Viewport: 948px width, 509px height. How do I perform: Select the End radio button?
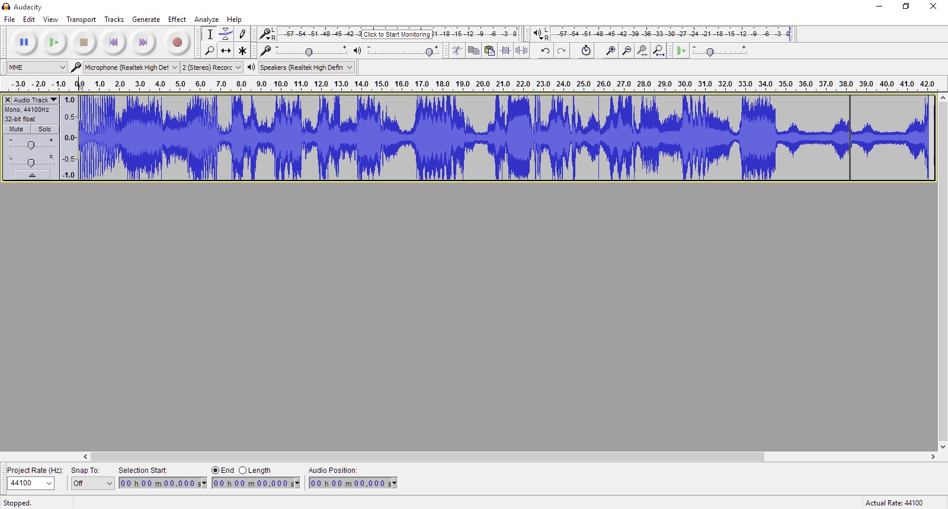[216, 471]
